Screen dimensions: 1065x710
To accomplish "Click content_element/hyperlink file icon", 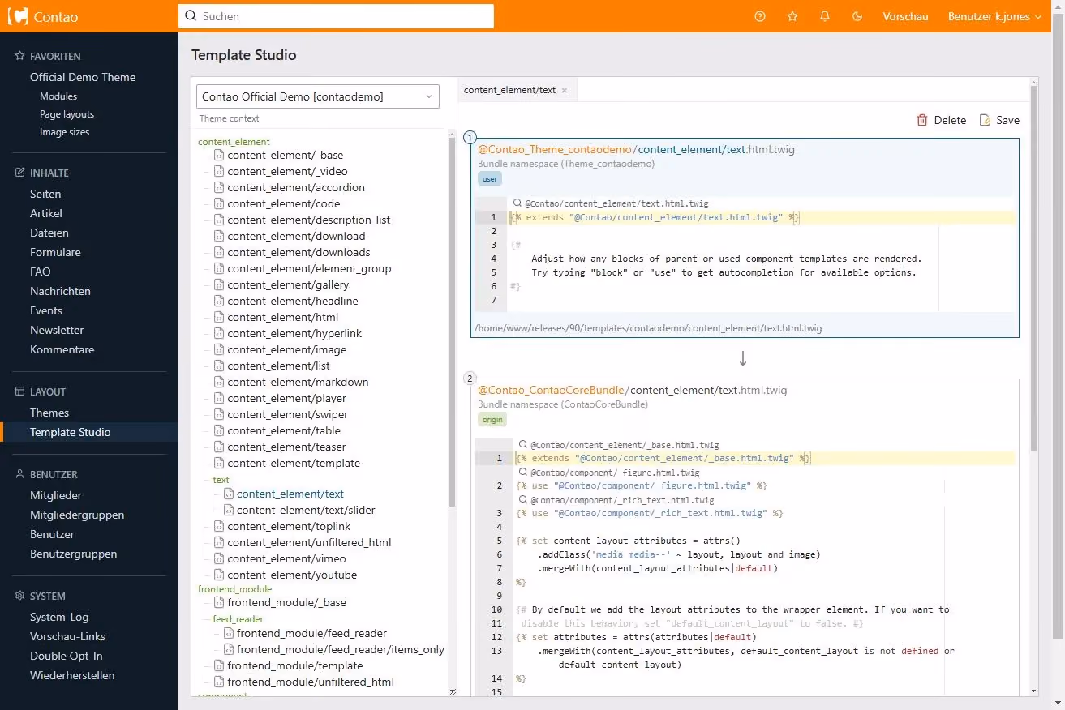I will pos(219,333).
